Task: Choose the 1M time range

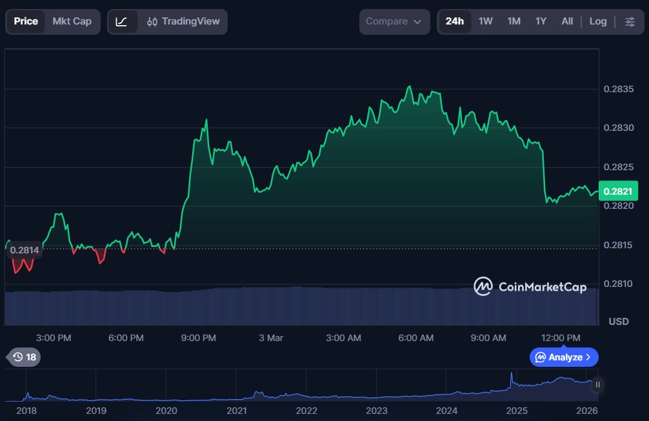Action: click(x=514, y=21)
